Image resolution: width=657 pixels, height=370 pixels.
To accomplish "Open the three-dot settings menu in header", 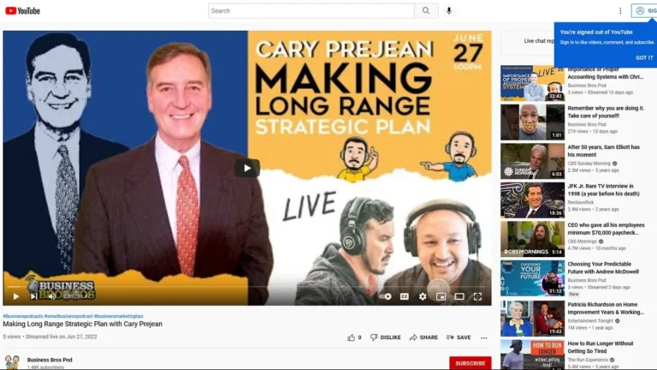I will [x=620, y=11].
